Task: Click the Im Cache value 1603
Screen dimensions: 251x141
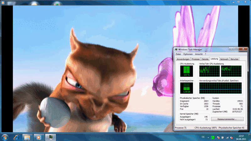Action: pos(206,104)
